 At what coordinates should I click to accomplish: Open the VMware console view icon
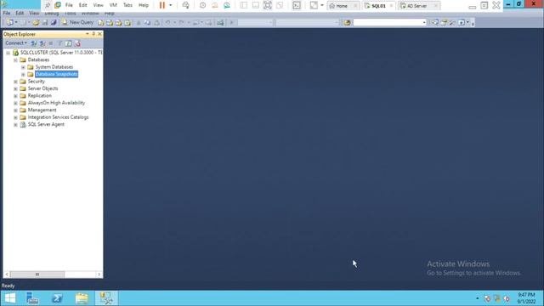(x=297, y=5)
